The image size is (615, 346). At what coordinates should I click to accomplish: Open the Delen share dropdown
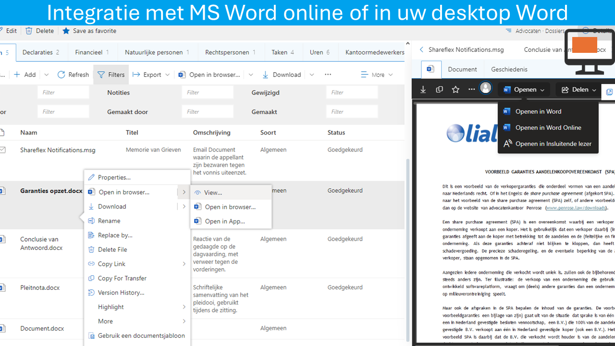(579, 89)
